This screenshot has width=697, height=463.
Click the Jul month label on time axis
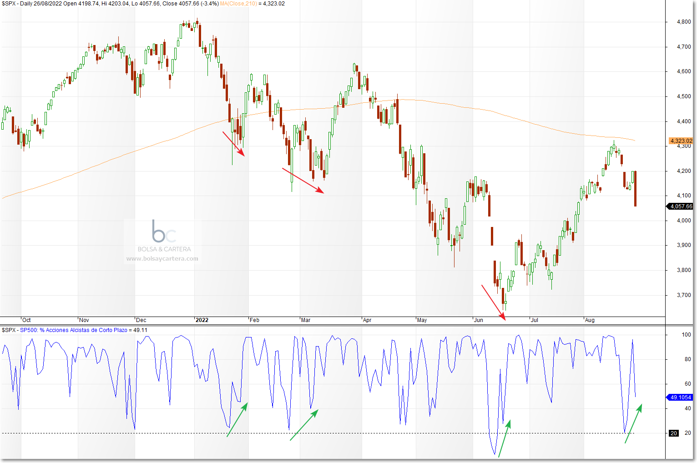pyautogui.click(x=535, y=320)
